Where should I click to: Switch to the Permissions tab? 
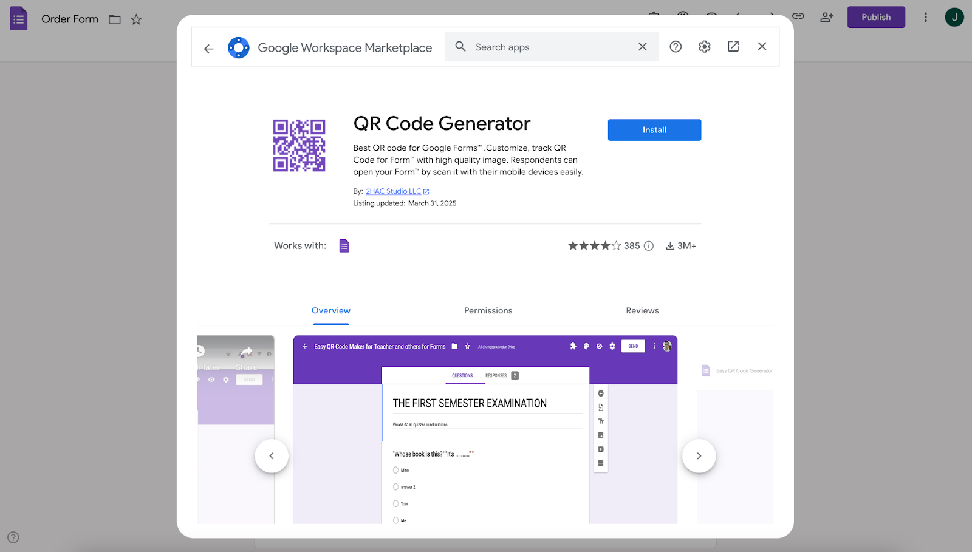pos(488,311)
